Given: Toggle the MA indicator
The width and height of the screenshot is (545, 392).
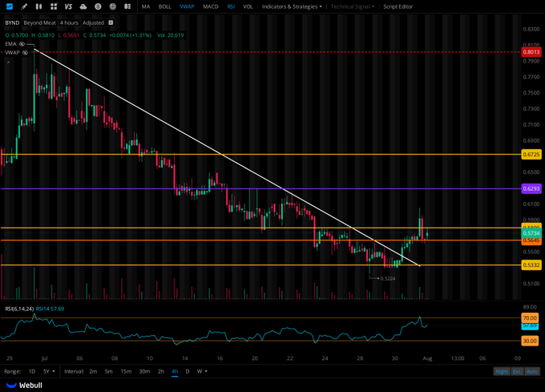Looking at the screenshot, I should pyautogui.click(x=146, y=6).
